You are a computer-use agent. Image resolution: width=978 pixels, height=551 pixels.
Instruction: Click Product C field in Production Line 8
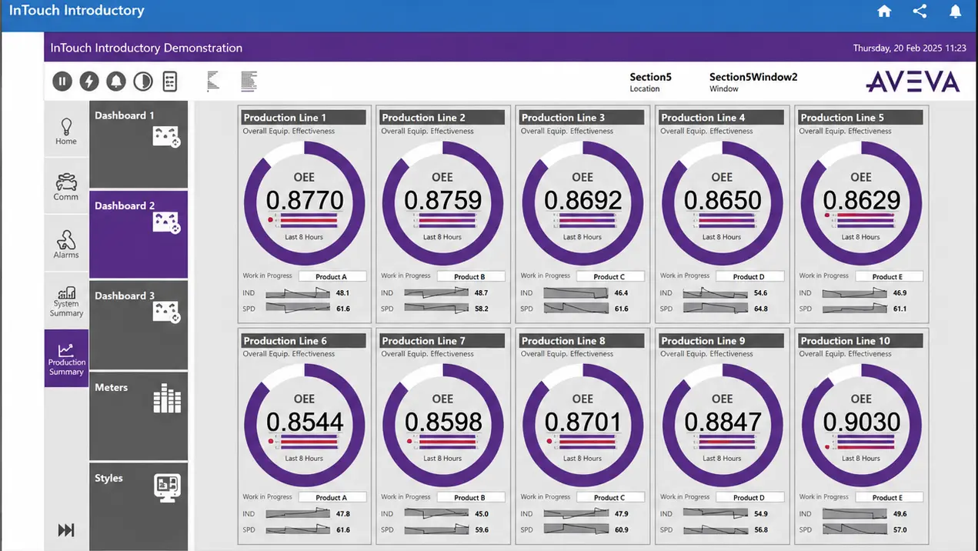pos(610,498)
